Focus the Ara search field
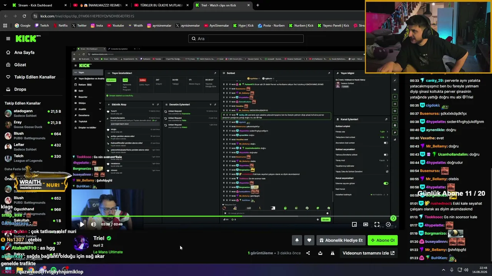Image resolution: width=492 pixels, height=276 pixels. (x=246, y=38)
